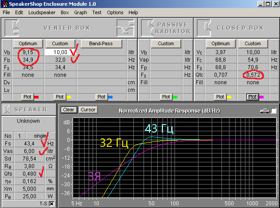280x208 pixels.
Task: Open the Help menu
Action: click(133, 12)
